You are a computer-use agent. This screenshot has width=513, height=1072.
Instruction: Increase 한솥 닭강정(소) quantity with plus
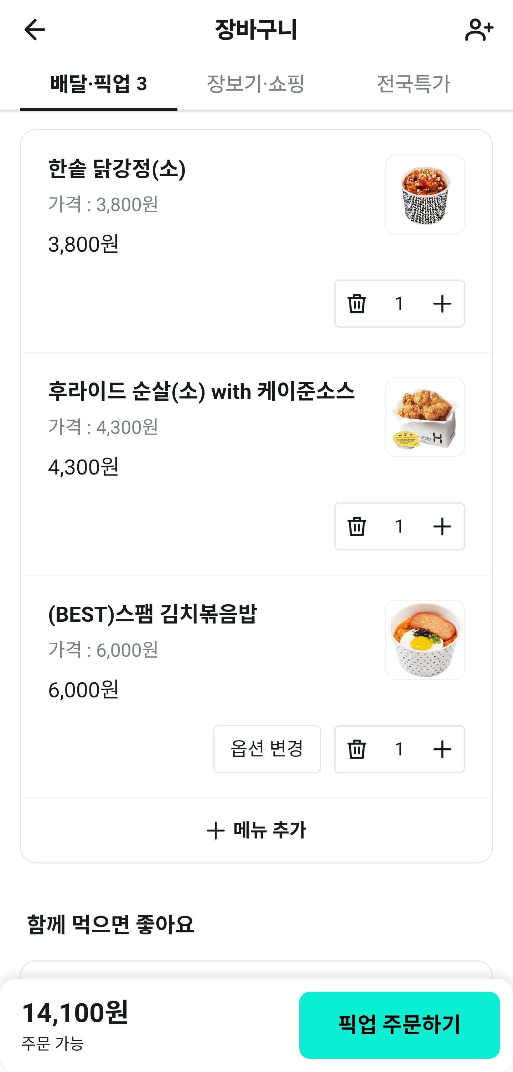(442, 303)
